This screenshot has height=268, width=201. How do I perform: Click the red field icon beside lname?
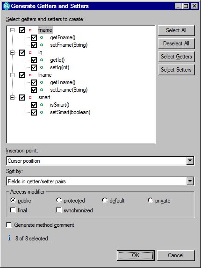[30, 75]
